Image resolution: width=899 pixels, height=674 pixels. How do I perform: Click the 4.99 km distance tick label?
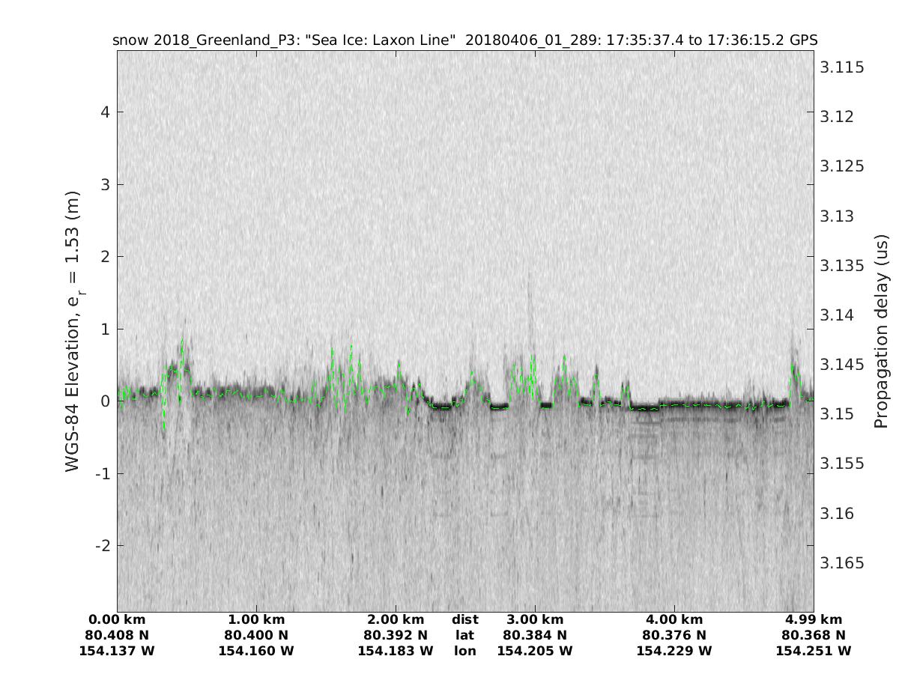coord(814,619)
